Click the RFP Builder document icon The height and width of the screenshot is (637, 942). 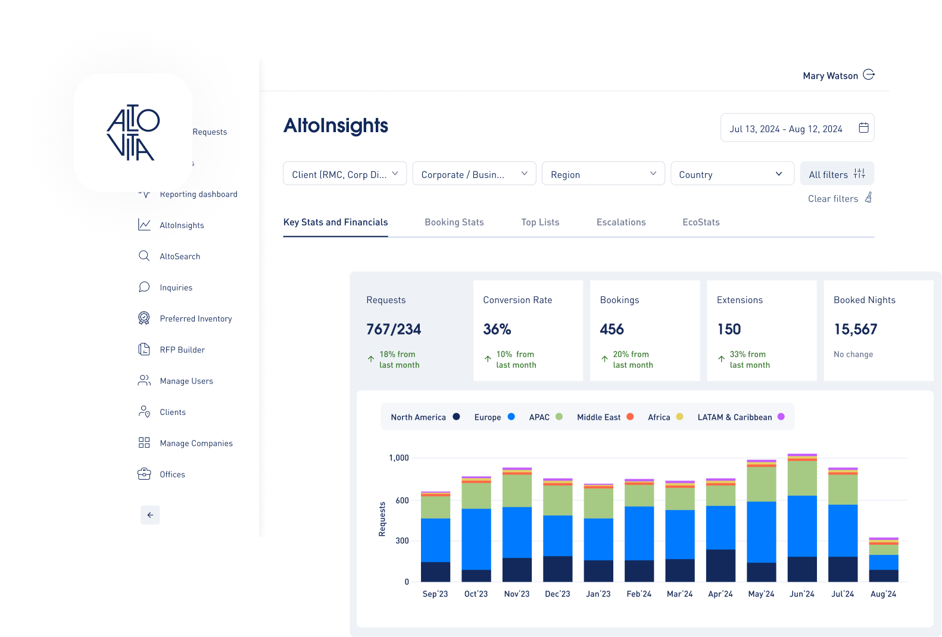144,349
